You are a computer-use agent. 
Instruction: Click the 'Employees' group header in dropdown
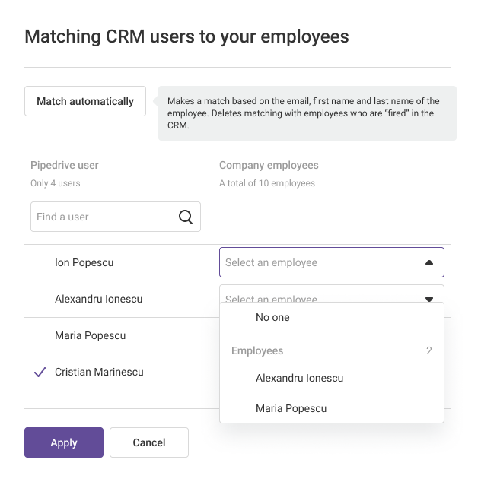coord(257,350)
